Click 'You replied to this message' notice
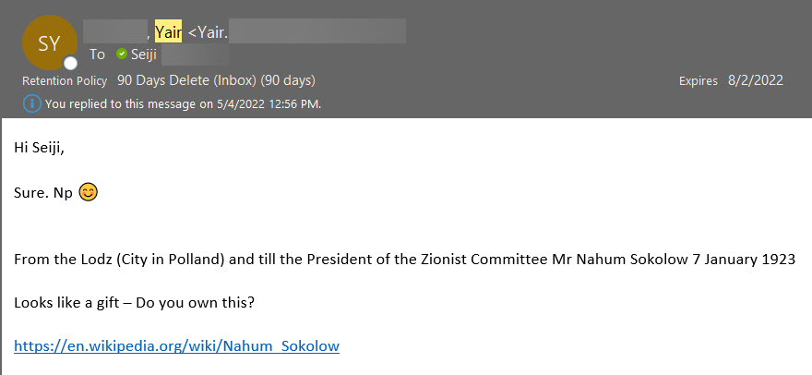 (183, 103)
